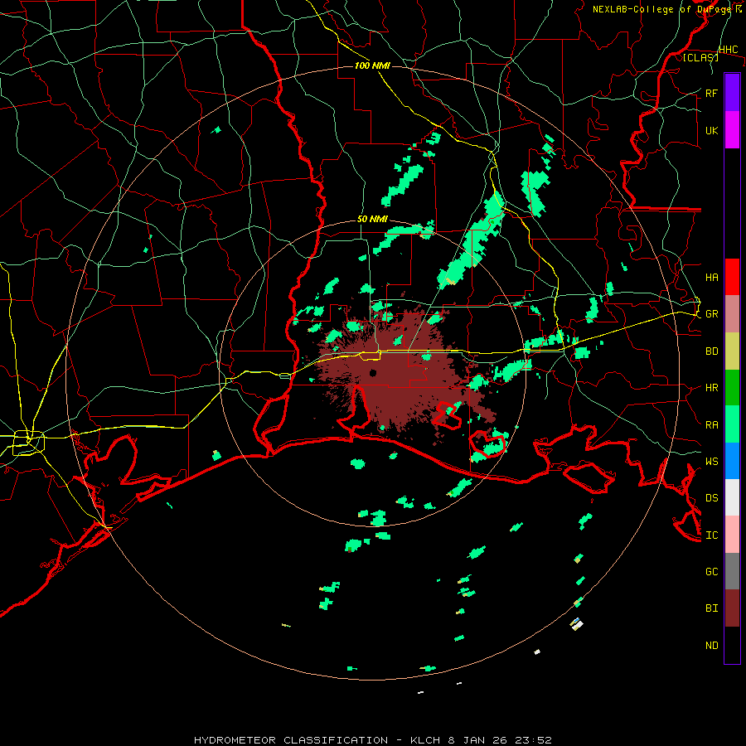Click the RF purple legend swatch
746x746 pixels.
click(x=732, y=93)
